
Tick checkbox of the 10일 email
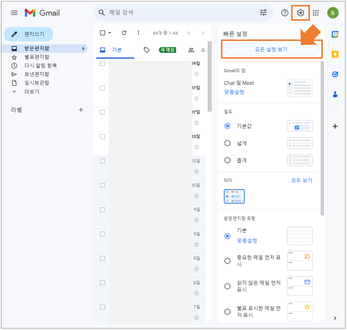102,185
